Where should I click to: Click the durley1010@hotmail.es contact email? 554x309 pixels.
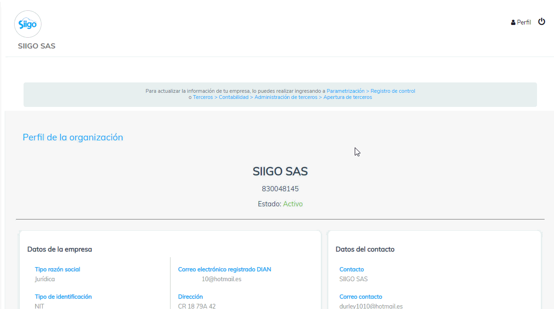(x=371, y=306)
